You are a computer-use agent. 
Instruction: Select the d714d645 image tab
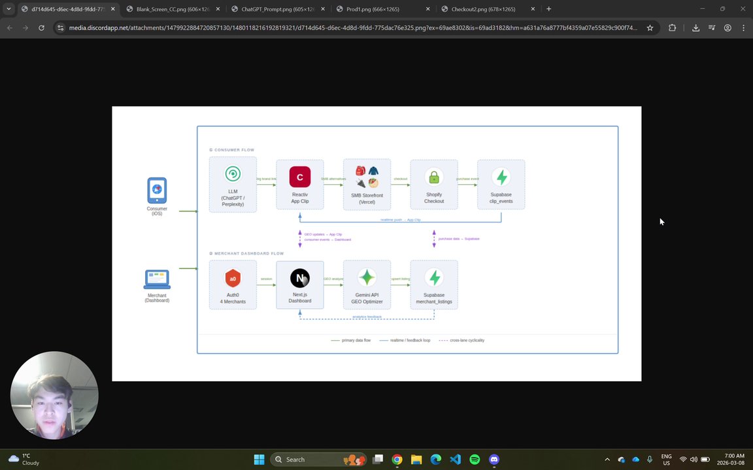click(x=68, y=9)
